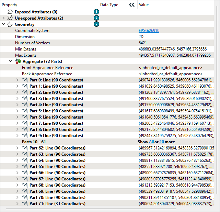Show 20 more parts link
The width and height of the screenshot is (220, 212).
(162, 142)
